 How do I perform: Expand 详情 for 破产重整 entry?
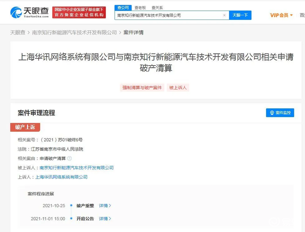pyautogui.click(x=105, y=206)
